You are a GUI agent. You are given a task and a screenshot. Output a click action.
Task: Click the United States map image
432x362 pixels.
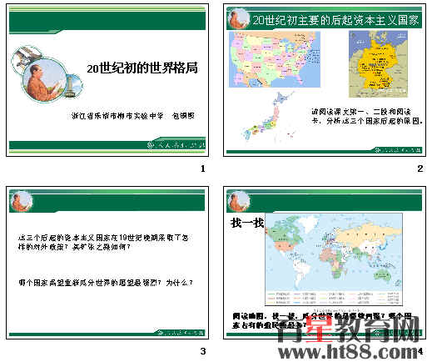(275, 59)
